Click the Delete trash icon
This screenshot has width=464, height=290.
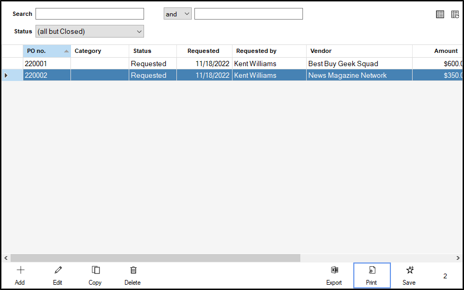(133, 270)
